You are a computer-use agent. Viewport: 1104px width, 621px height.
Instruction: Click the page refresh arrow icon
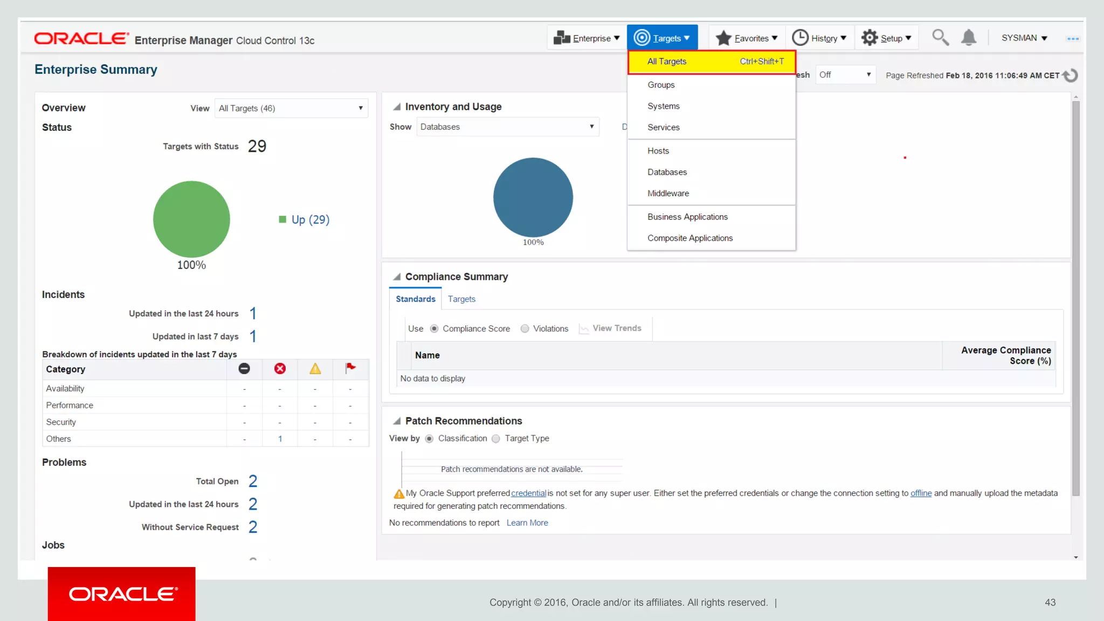pos(1071,75)
